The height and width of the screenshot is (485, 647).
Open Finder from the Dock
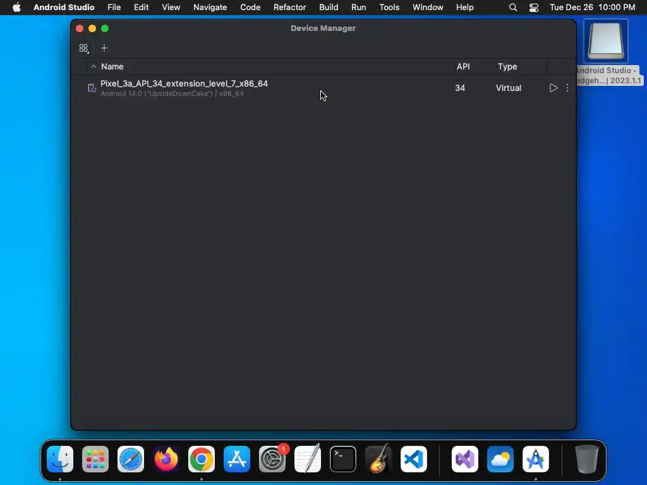pyautogui.click(x=60, y=459)
